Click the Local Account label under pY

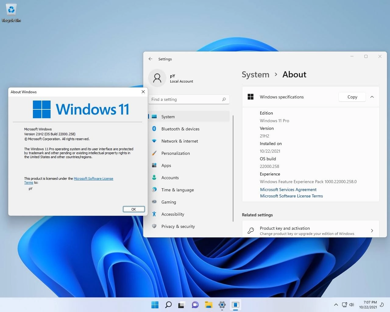[x=182, y=81]
